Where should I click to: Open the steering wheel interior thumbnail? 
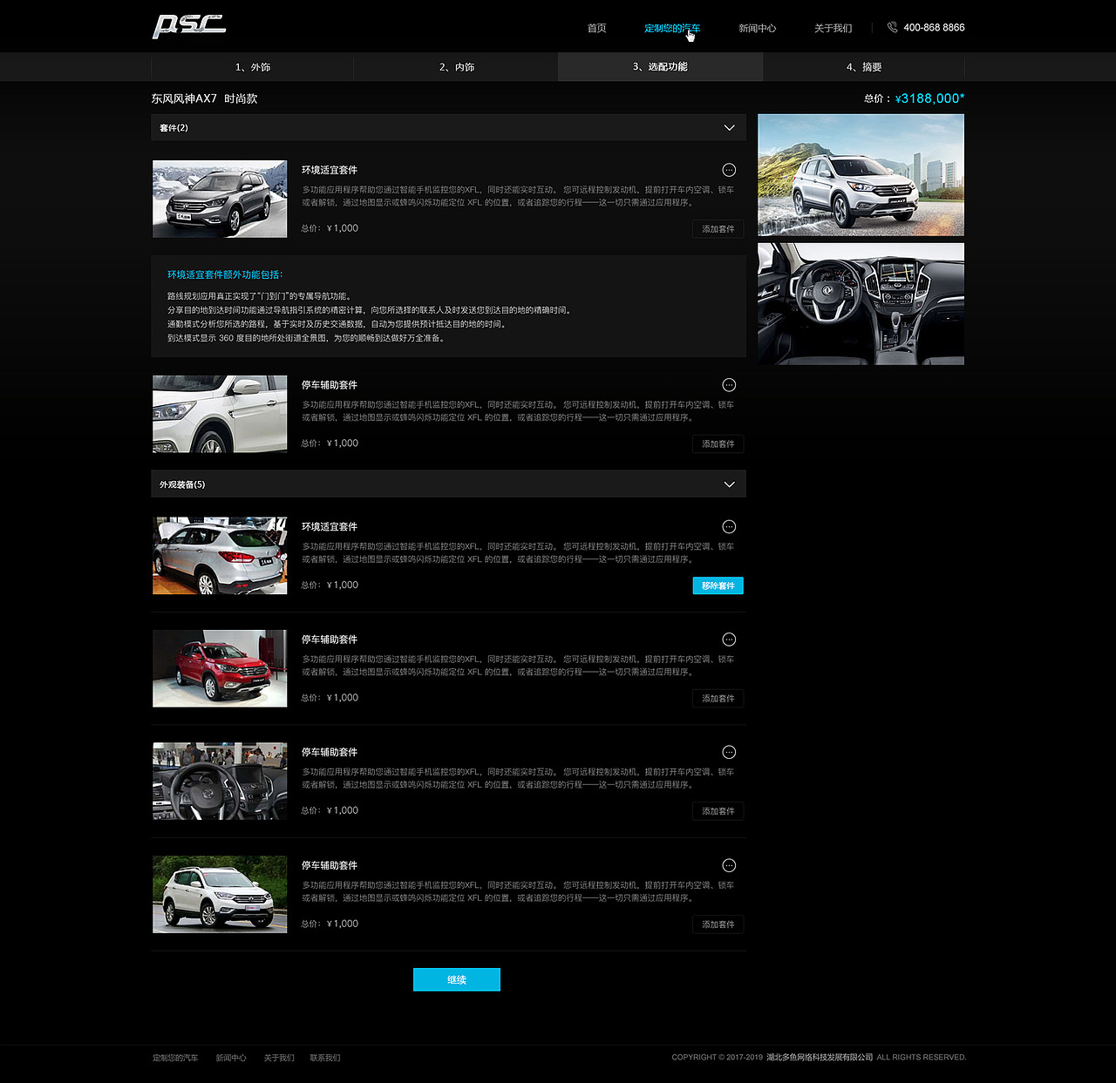pos(220,782)
